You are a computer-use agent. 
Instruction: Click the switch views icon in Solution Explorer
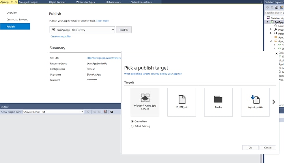(281, 7)
